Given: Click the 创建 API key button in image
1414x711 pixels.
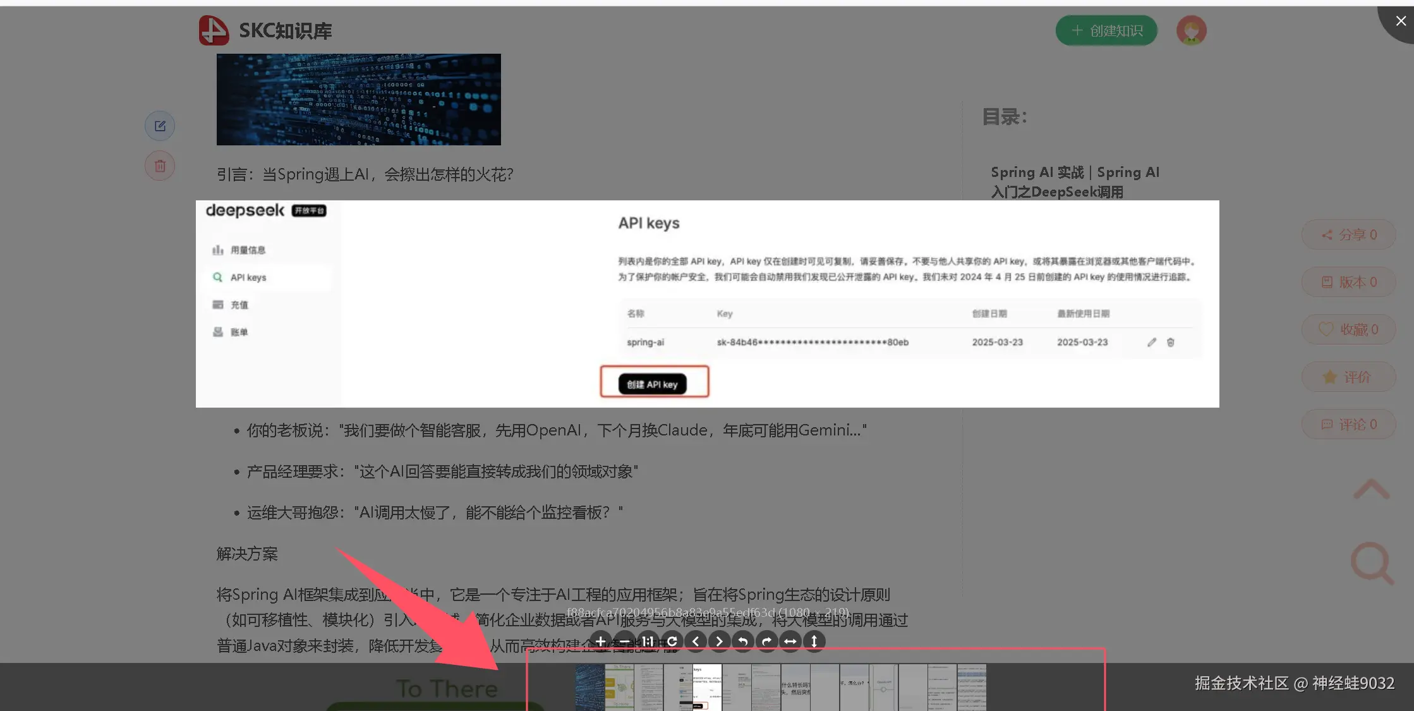Looking at the screenshot, I should click(x=653, y=384).
